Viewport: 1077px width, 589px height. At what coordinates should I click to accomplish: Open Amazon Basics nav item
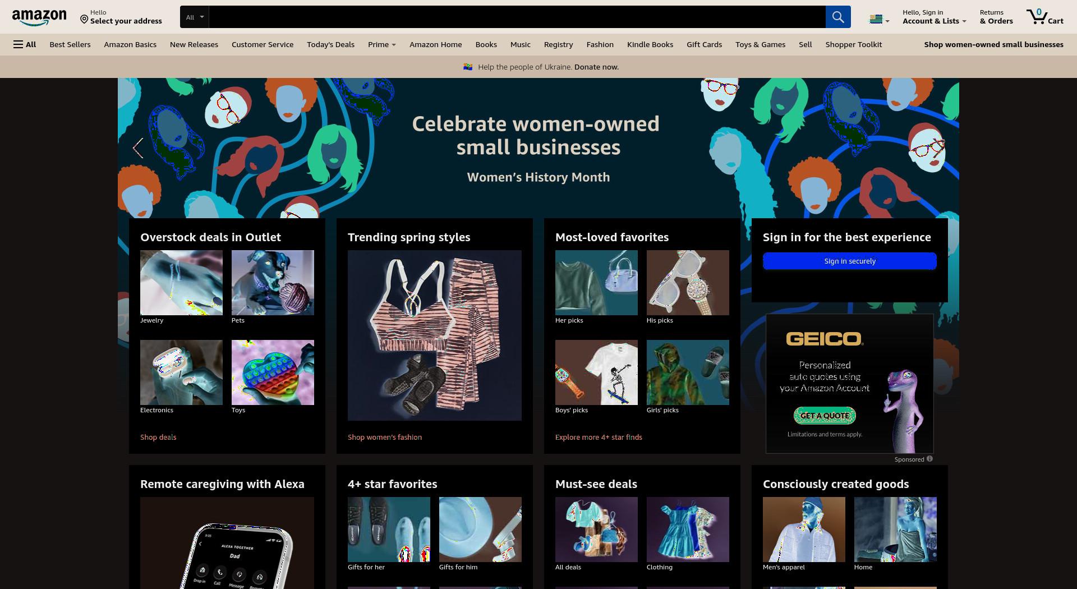pyautogui.click(x=130, y=44)
